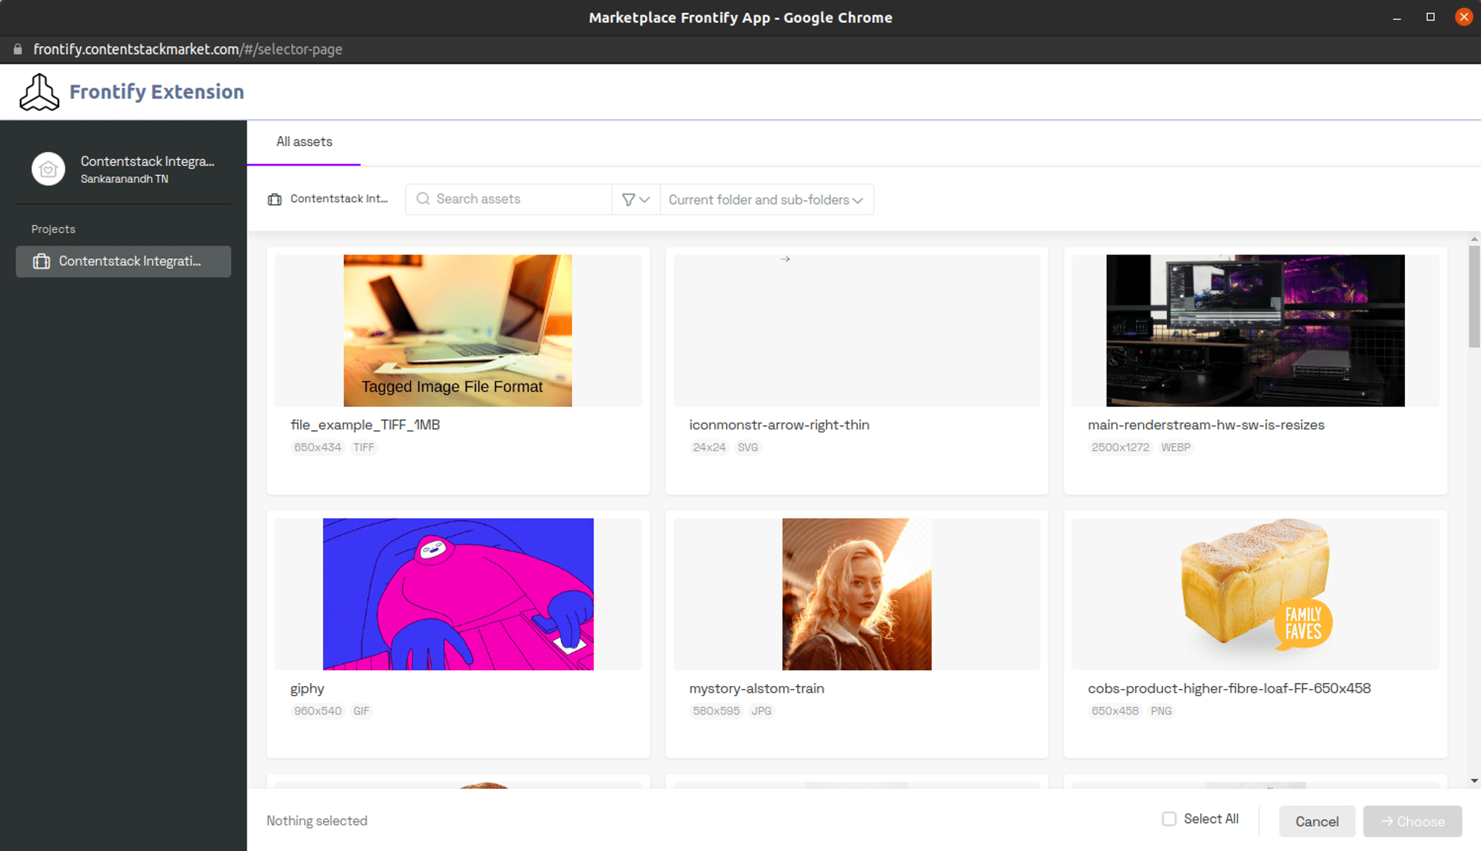The image size is (1481, 851).
Task: Click the WEBP format tag
Action: pyautogui.click(x=1175, y=448)
